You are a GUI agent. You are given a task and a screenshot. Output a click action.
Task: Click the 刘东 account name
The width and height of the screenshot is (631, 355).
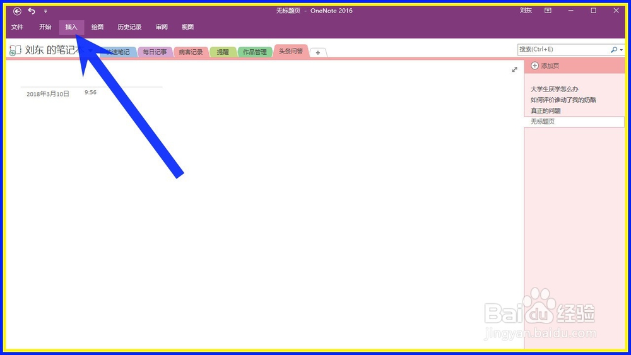(x=526, y=11)
